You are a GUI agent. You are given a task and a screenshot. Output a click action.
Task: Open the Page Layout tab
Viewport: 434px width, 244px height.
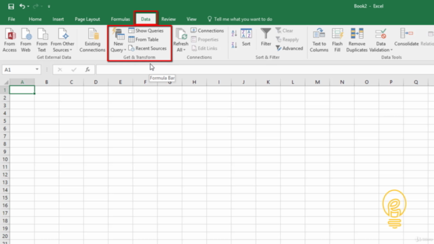tap(87, 19)
